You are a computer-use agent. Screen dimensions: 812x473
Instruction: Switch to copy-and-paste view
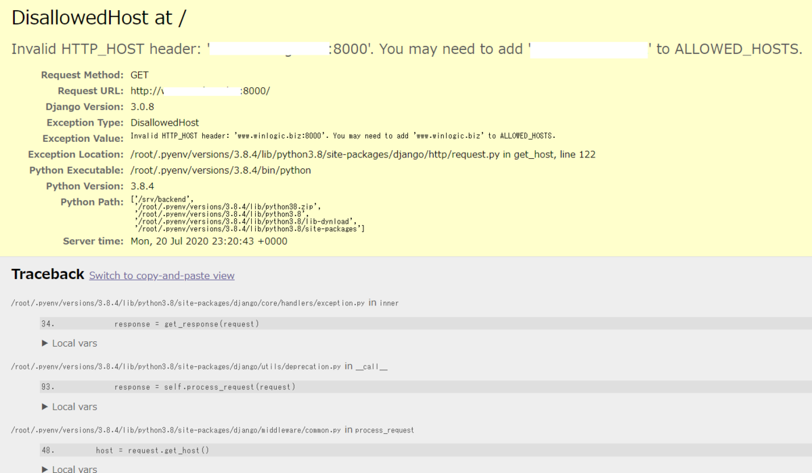pyautogui.click(x=162, y=276)
